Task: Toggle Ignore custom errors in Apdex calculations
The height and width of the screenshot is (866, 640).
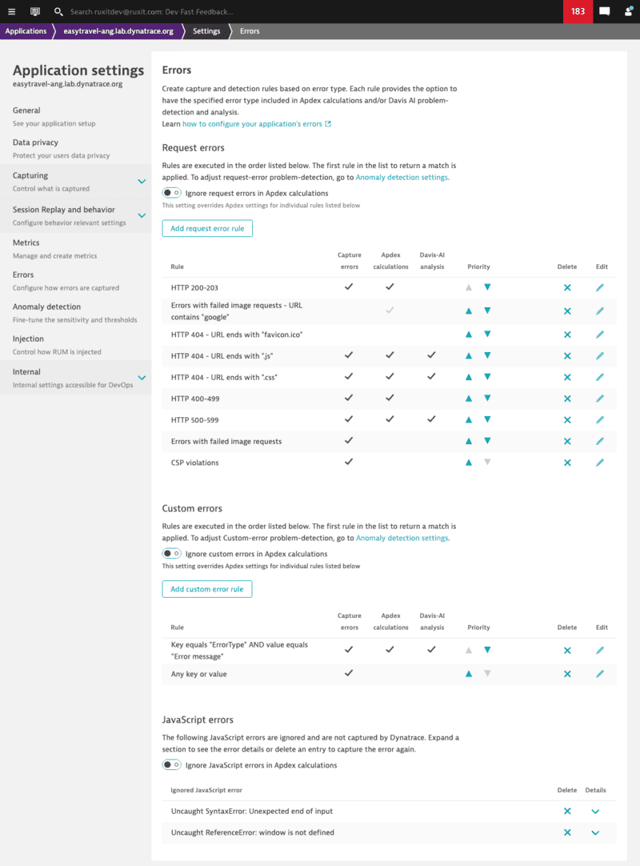Action: click(x=172, y=552)
